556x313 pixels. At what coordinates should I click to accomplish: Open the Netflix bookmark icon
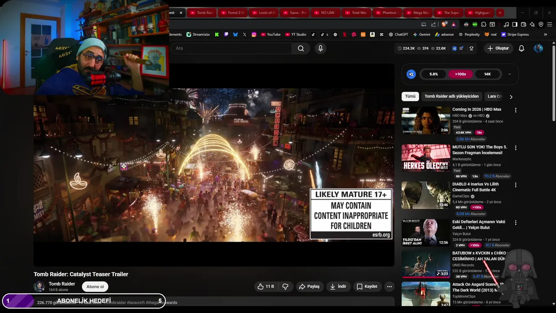[344, 34]
